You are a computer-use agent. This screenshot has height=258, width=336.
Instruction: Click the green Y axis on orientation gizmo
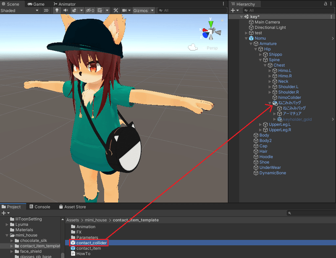click(x=211, y=23)
